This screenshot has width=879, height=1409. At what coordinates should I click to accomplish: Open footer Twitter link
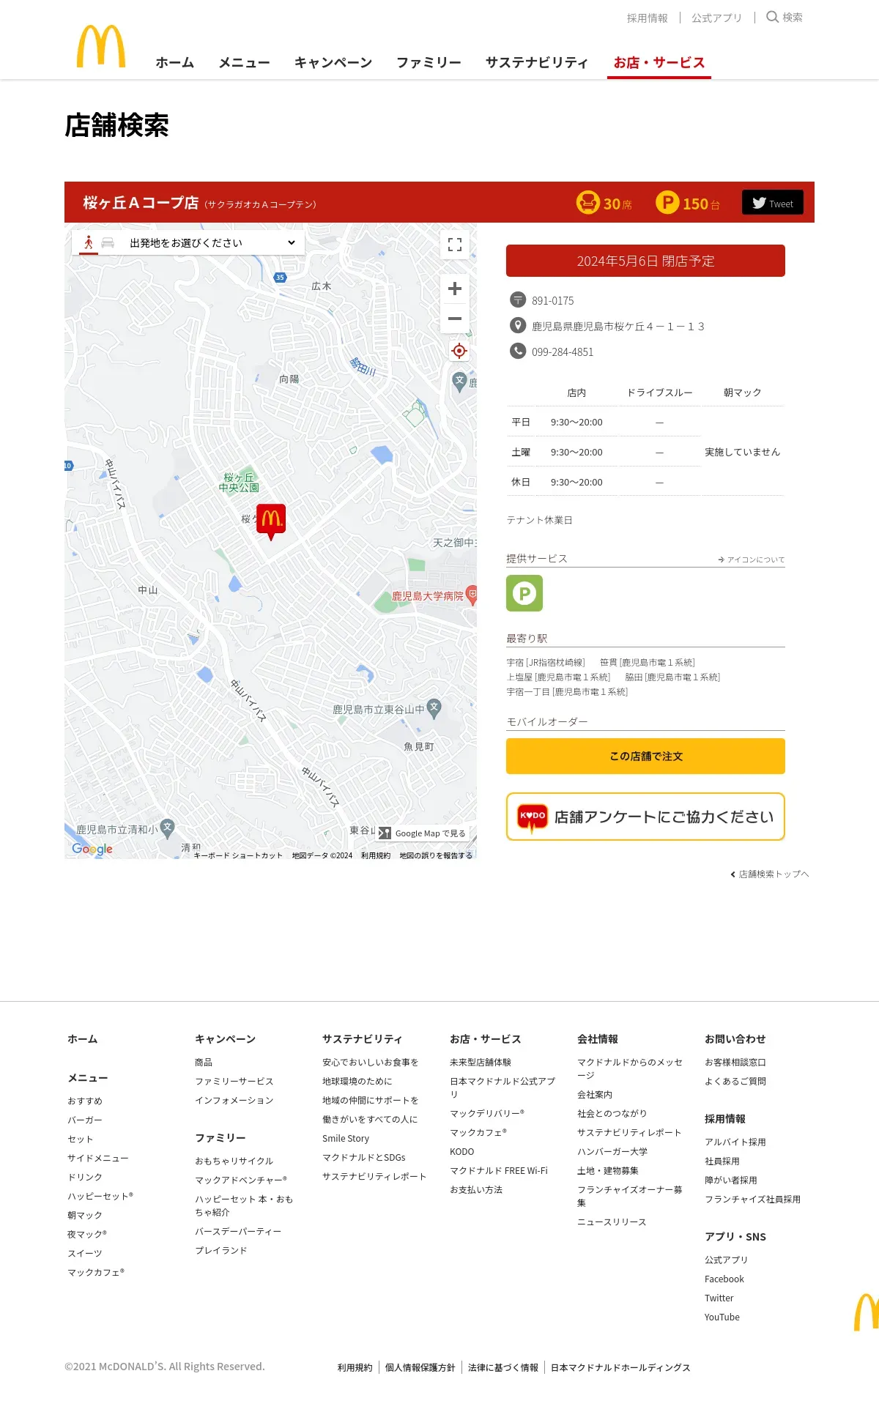point(719,1298)
